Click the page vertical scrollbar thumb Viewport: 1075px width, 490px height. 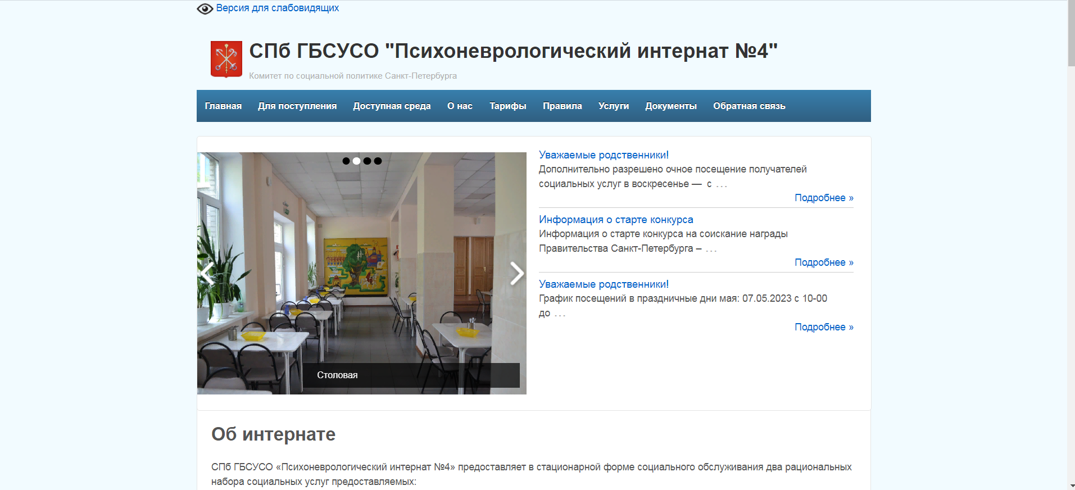pyautogui.click(x=1071, y=34)
